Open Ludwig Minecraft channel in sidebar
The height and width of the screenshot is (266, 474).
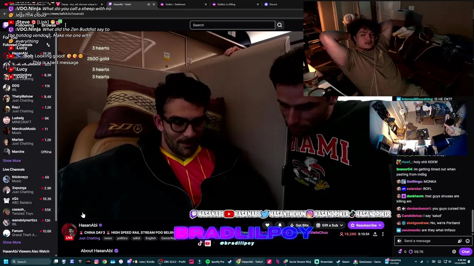click(28, 120)
